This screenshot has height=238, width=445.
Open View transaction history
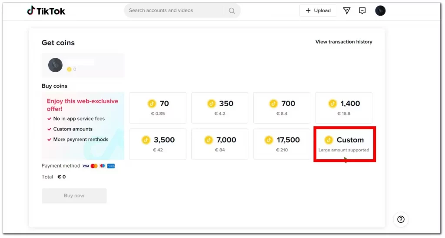(x=344, y=42)
